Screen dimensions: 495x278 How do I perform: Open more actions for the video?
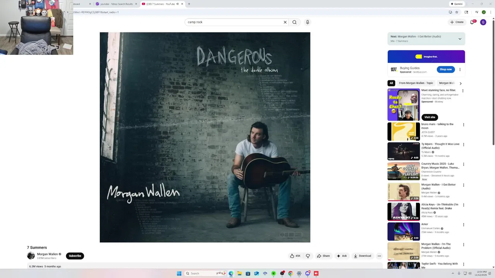click(379, 256)
